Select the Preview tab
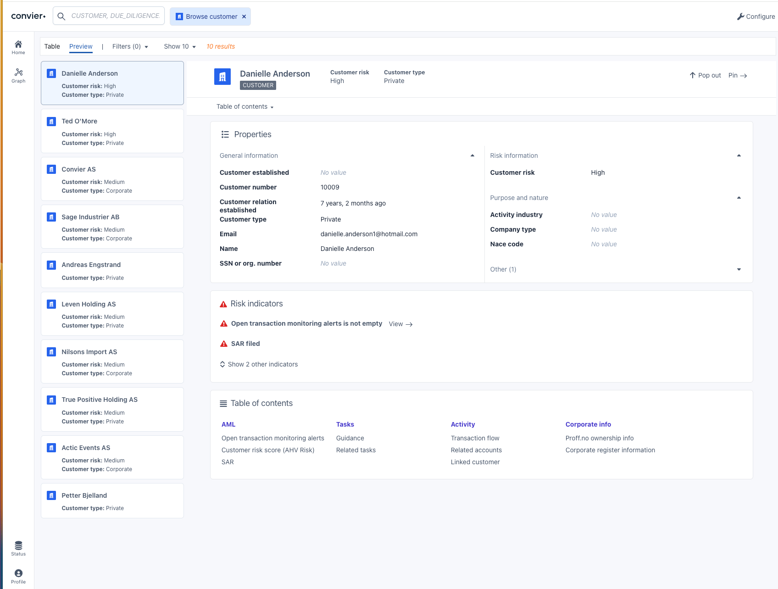778x589 pixels. pyautogui.click(x=81, y=46)
